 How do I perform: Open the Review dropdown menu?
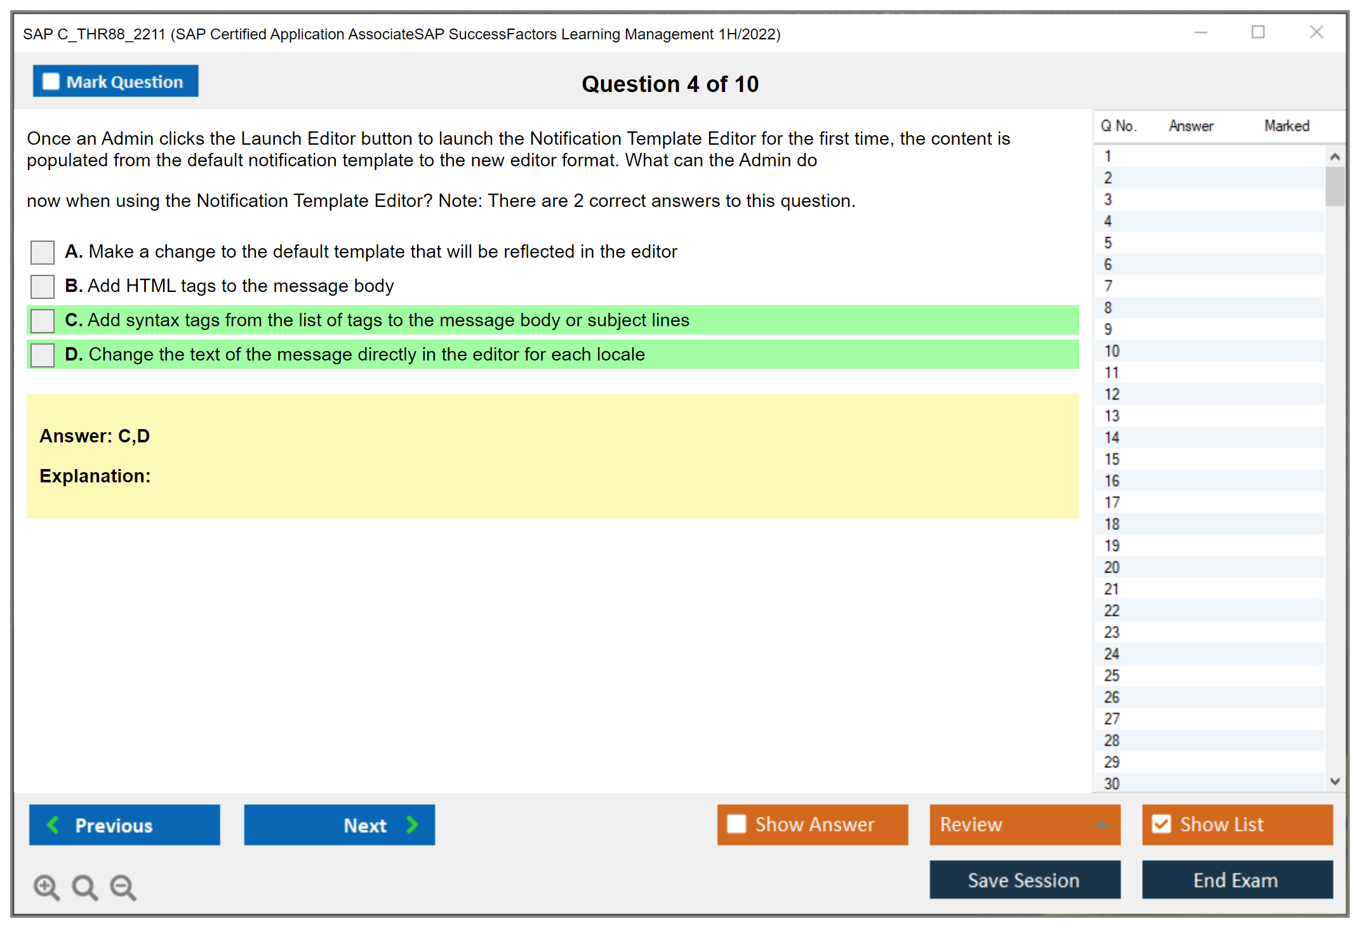1024,824
